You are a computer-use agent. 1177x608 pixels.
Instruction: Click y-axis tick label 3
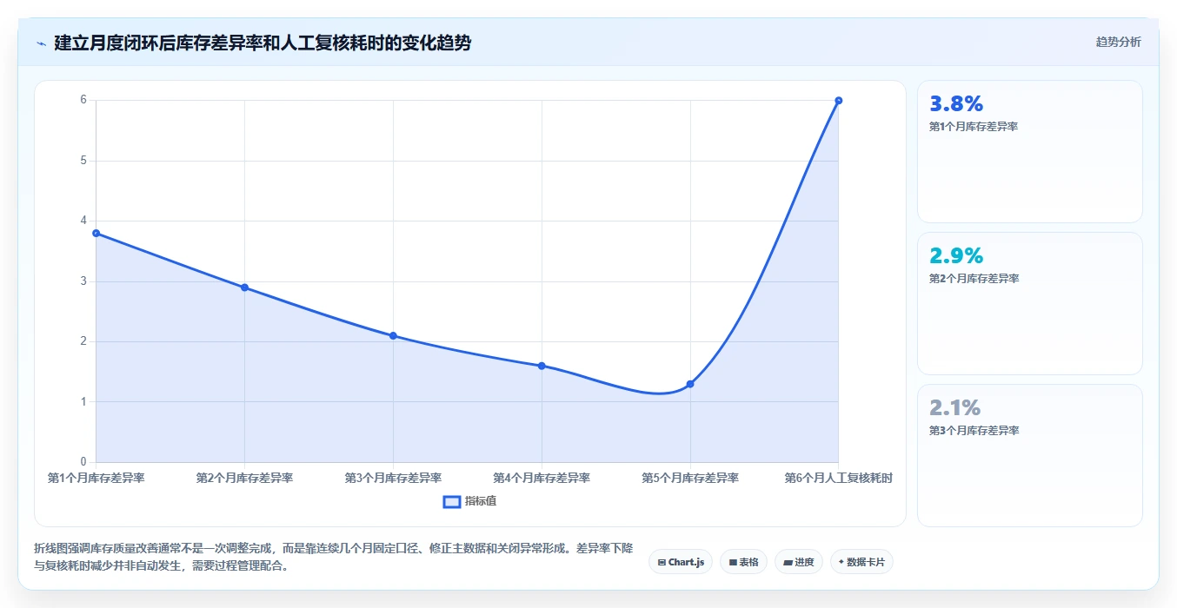[x=83, y=281]
